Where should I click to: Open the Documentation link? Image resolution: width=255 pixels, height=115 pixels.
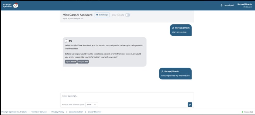(76, 112)
